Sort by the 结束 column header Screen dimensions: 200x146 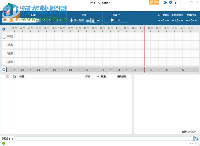point(103,76)
